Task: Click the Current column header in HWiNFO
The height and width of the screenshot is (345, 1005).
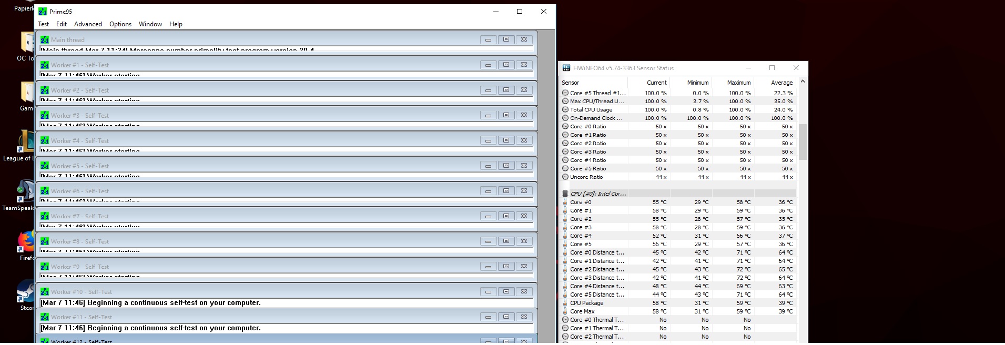Action: [648, 83]
